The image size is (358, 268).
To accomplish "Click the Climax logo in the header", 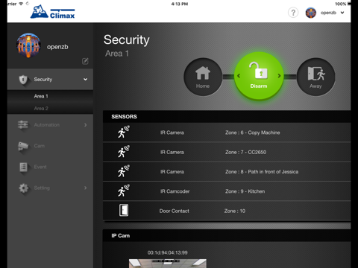I will pyautogui.click(x=52, y=12).
